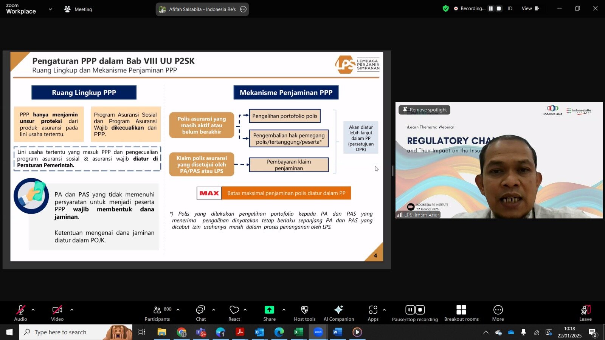
Task: Open the ellipsis menu on the meeting tab
Action: coord(244,9)
